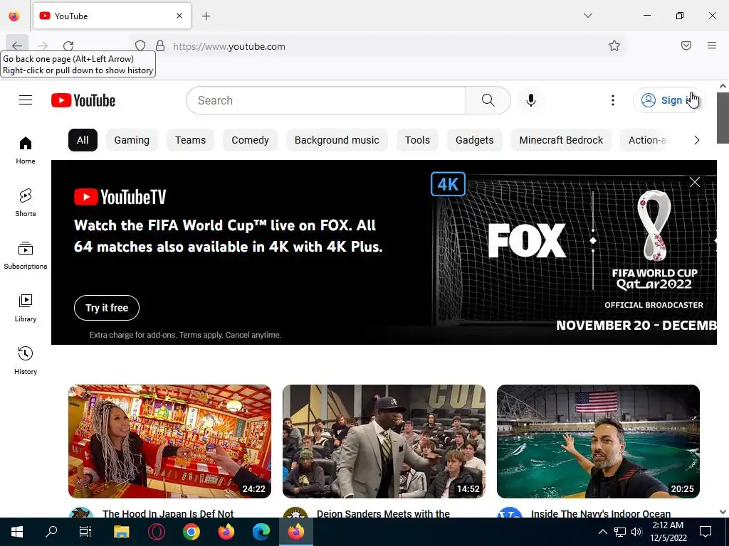This screenshot has height=546, width=729.
Task: Open a new tab with plus button
Action: coord(206,16)
